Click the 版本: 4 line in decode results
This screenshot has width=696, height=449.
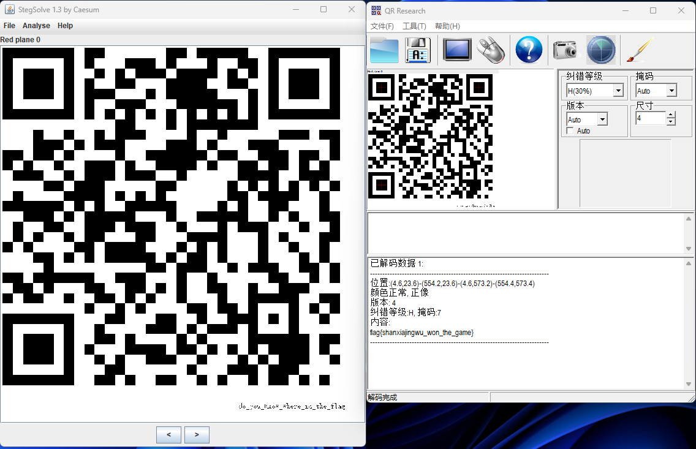[x=383, y=303]
